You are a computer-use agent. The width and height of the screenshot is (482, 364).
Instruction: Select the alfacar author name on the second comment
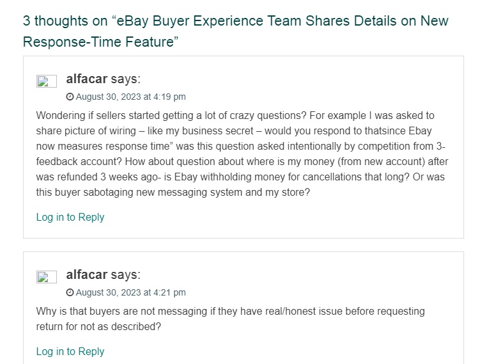87,275
